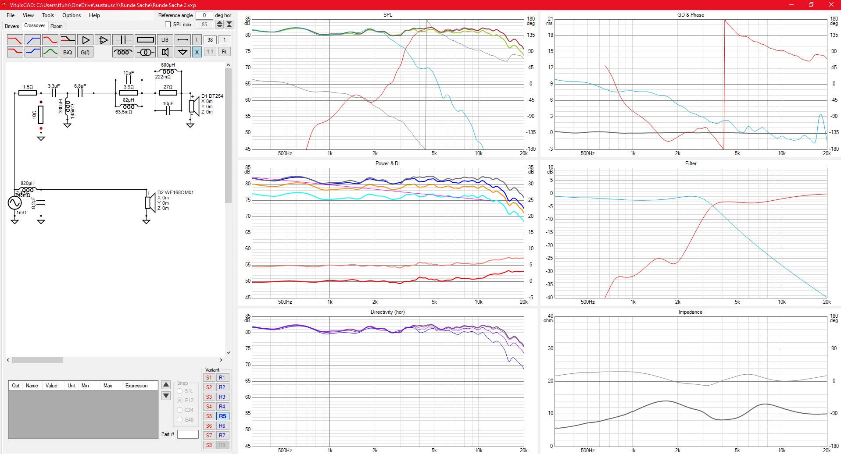This screenshot has width=841, height=454.
Task: Open the Tools menu
Action: pos(48,15)
